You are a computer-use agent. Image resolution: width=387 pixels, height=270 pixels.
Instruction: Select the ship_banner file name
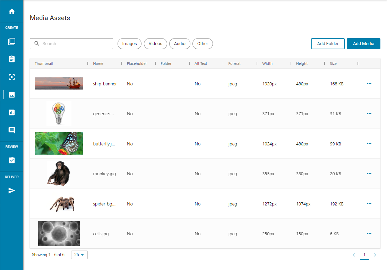click(105, 84)
